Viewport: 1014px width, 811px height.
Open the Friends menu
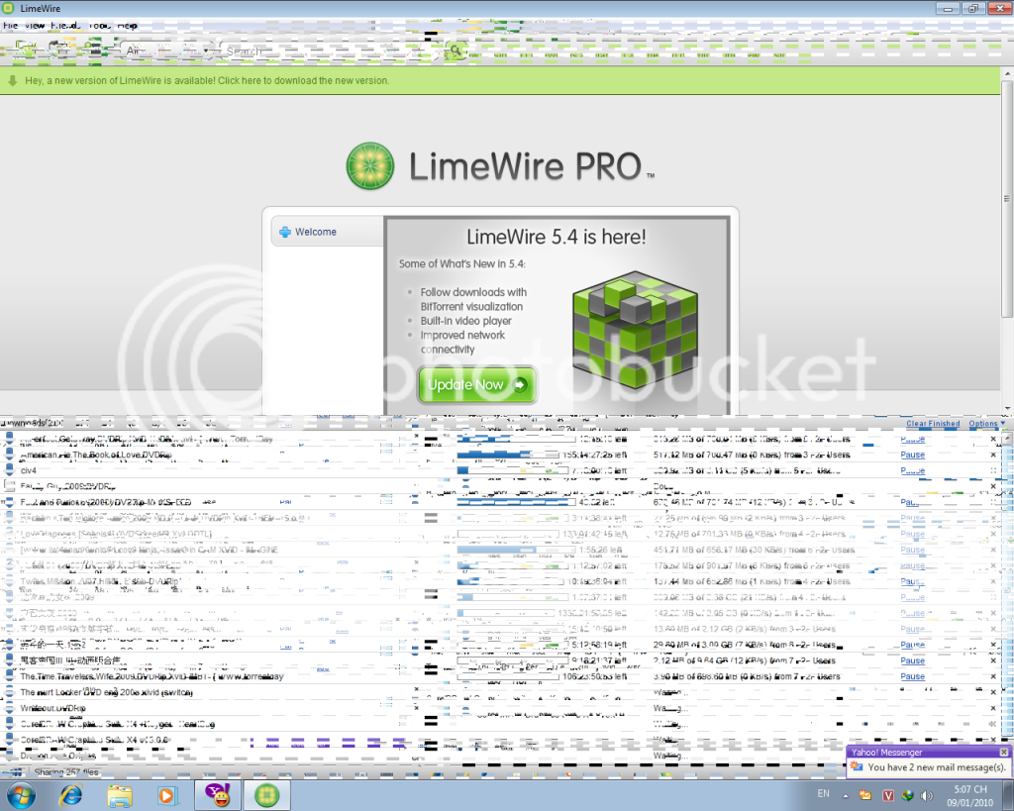65,25
